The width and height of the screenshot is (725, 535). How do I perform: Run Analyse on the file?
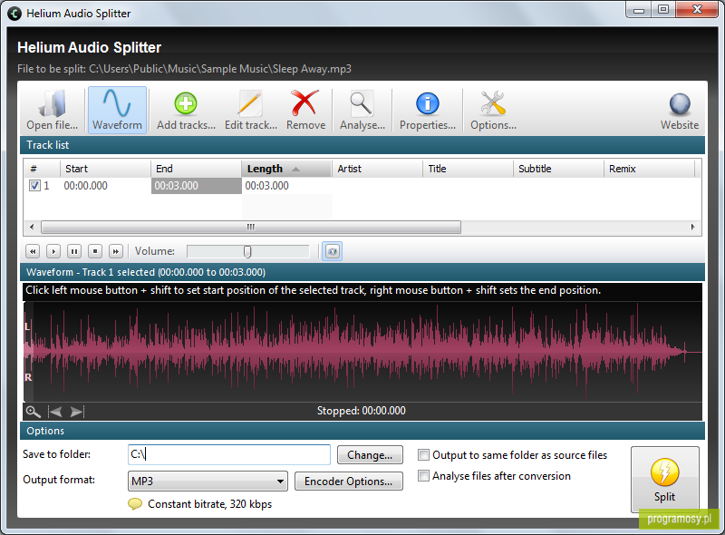pos(362,110)
